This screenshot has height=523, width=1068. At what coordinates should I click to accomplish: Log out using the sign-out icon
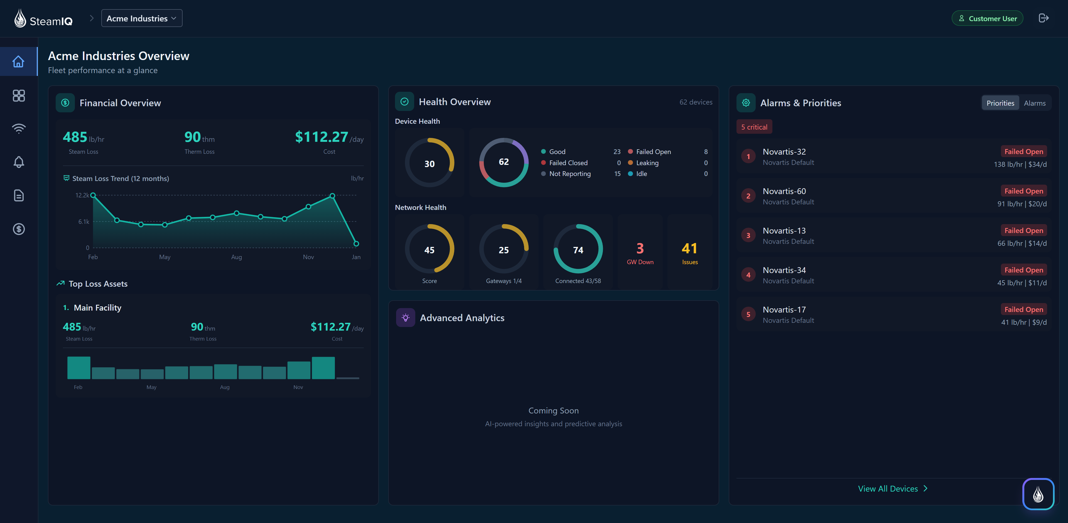1044,18
